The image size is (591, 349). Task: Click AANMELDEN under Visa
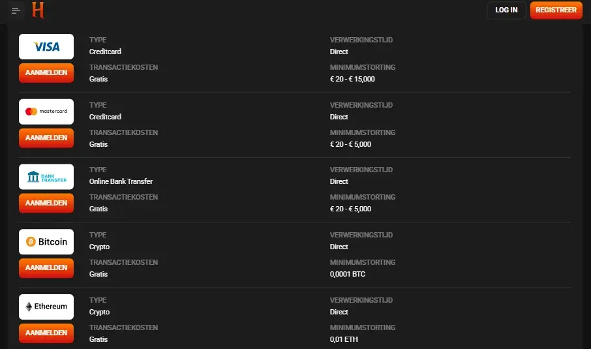click(46, 73)
